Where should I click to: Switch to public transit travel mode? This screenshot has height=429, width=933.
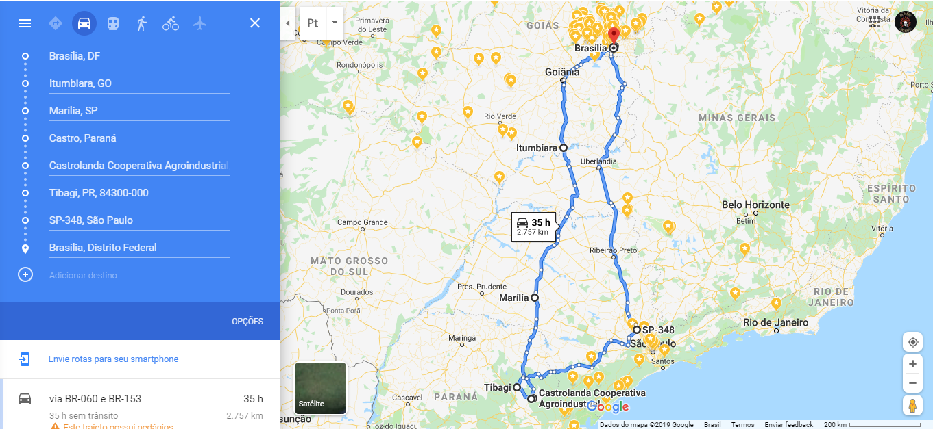[x=113, y=23]
